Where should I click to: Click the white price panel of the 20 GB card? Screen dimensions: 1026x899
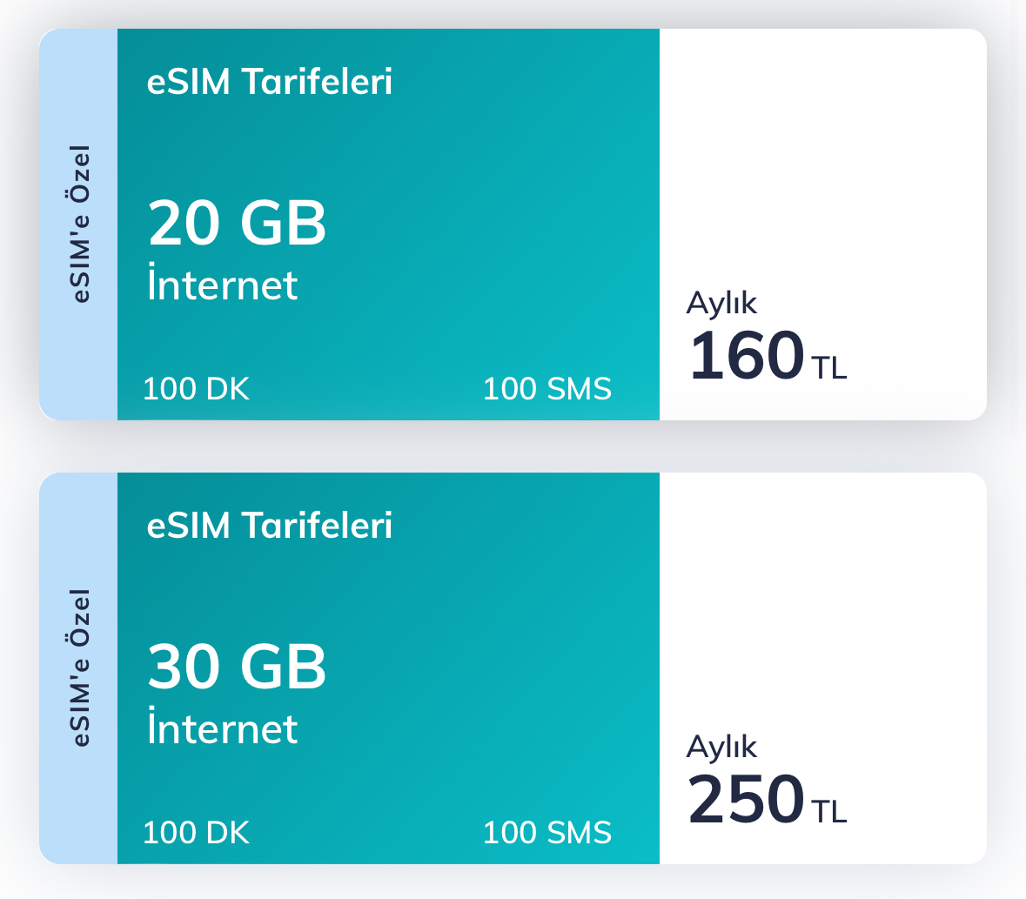point(823,225)
